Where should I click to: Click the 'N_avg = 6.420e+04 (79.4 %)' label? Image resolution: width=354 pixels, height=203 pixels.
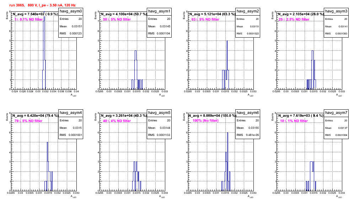point(35,115)
